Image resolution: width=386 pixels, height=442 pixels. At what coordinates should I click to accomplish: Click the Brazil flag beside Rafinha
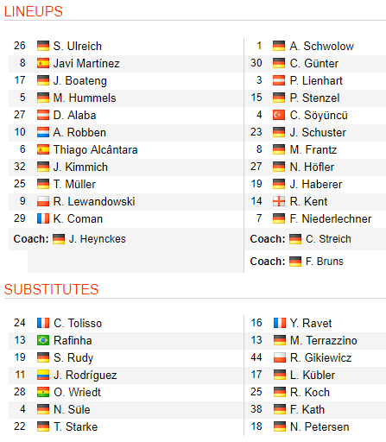43,340
